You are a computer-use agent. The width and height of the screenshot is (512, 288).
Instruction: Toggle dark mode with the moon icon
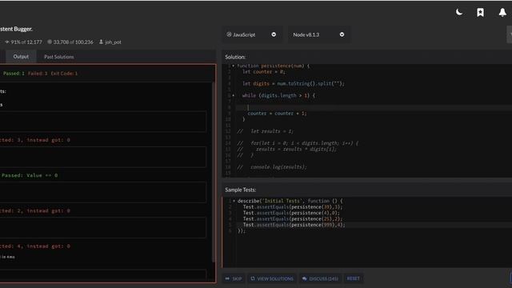click(x=459, y=13)
